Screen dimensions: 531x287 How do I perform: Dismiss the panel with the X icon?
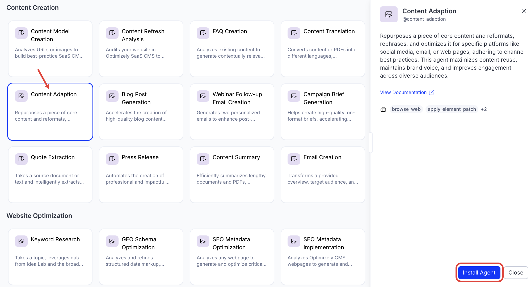[524, 11]
